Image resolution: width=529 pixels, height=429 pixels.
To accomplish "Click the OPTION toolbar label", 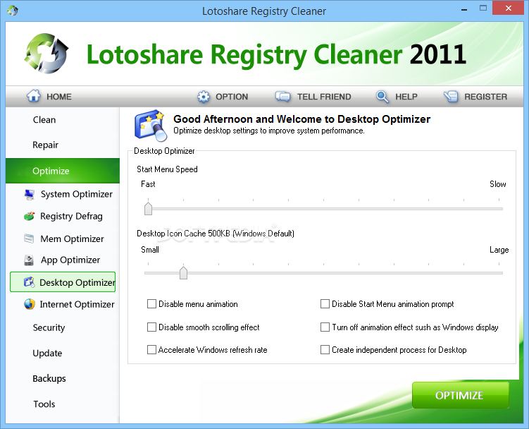I will 232,97.
